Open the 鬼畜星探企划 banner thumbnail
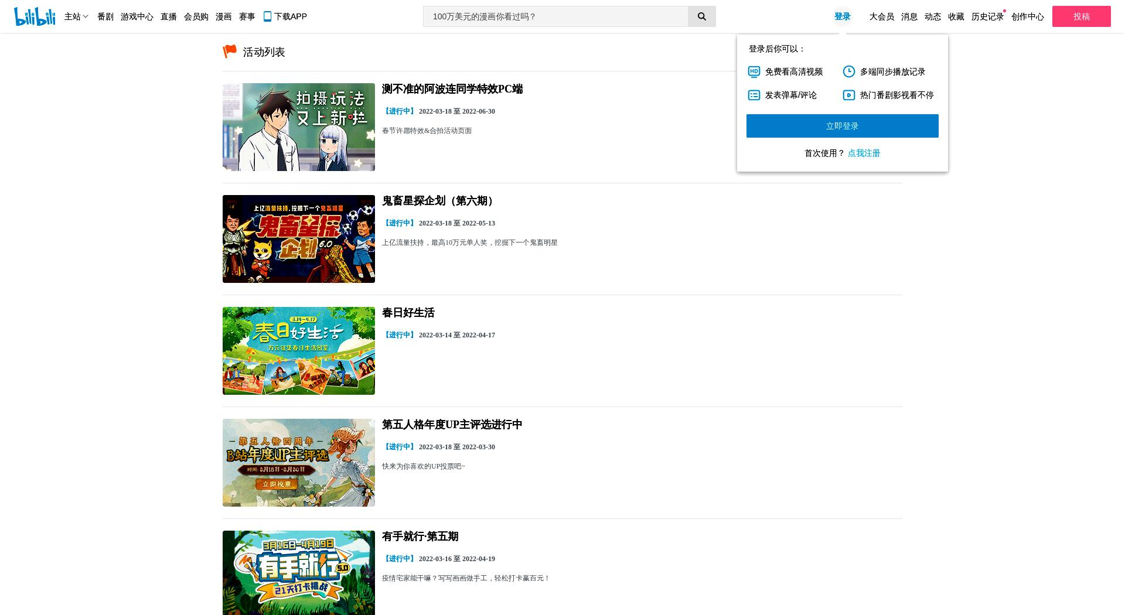The height and width of the screenshot is (615, 1125). (299, 239)
